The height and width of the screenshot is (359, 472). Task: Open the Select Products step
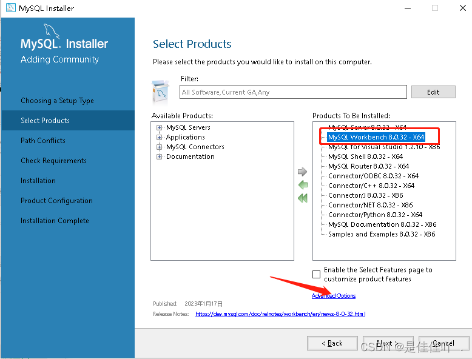(x=45, y=120)
